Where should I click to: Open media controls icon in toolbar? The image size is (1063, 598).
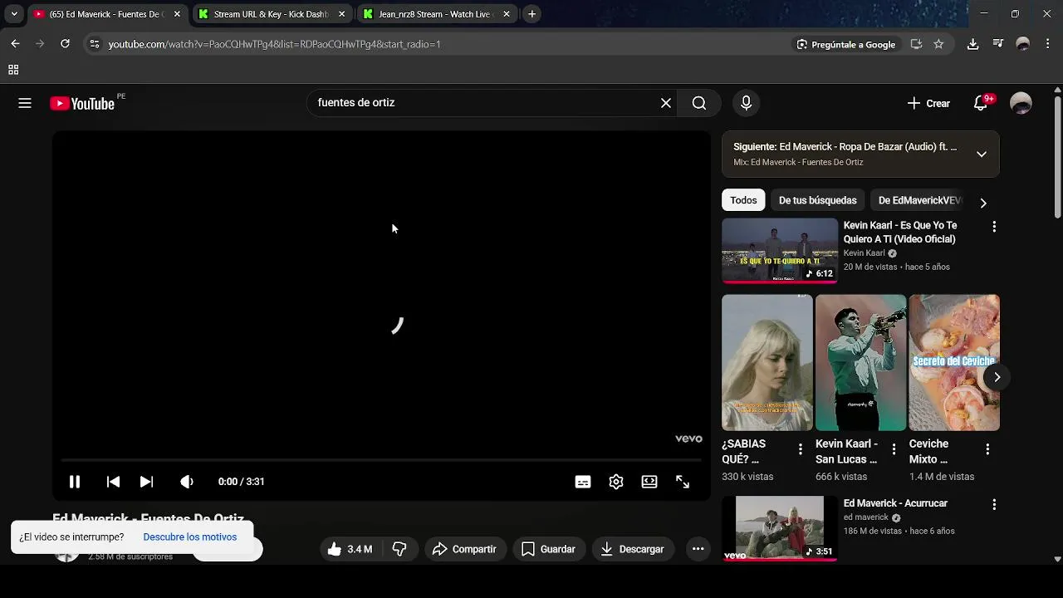click(x=998, y=44)
